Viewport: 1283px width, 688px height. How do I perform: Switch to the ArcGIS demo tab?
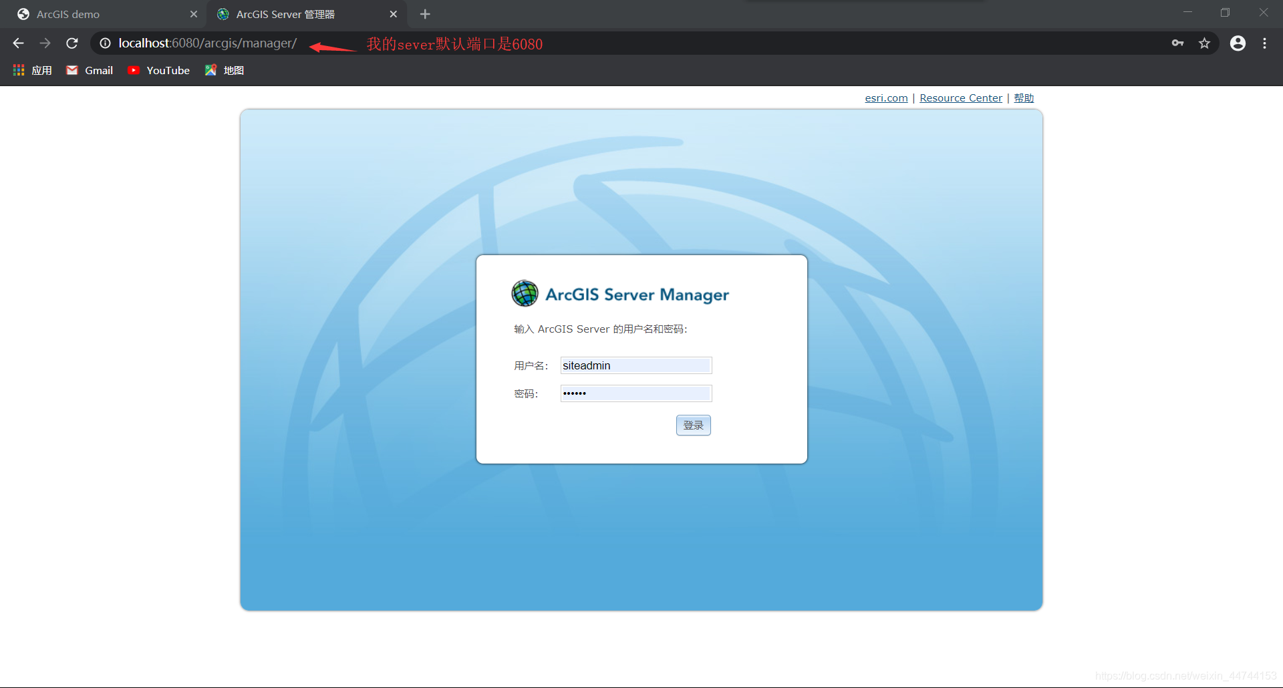tap(107, 14)
